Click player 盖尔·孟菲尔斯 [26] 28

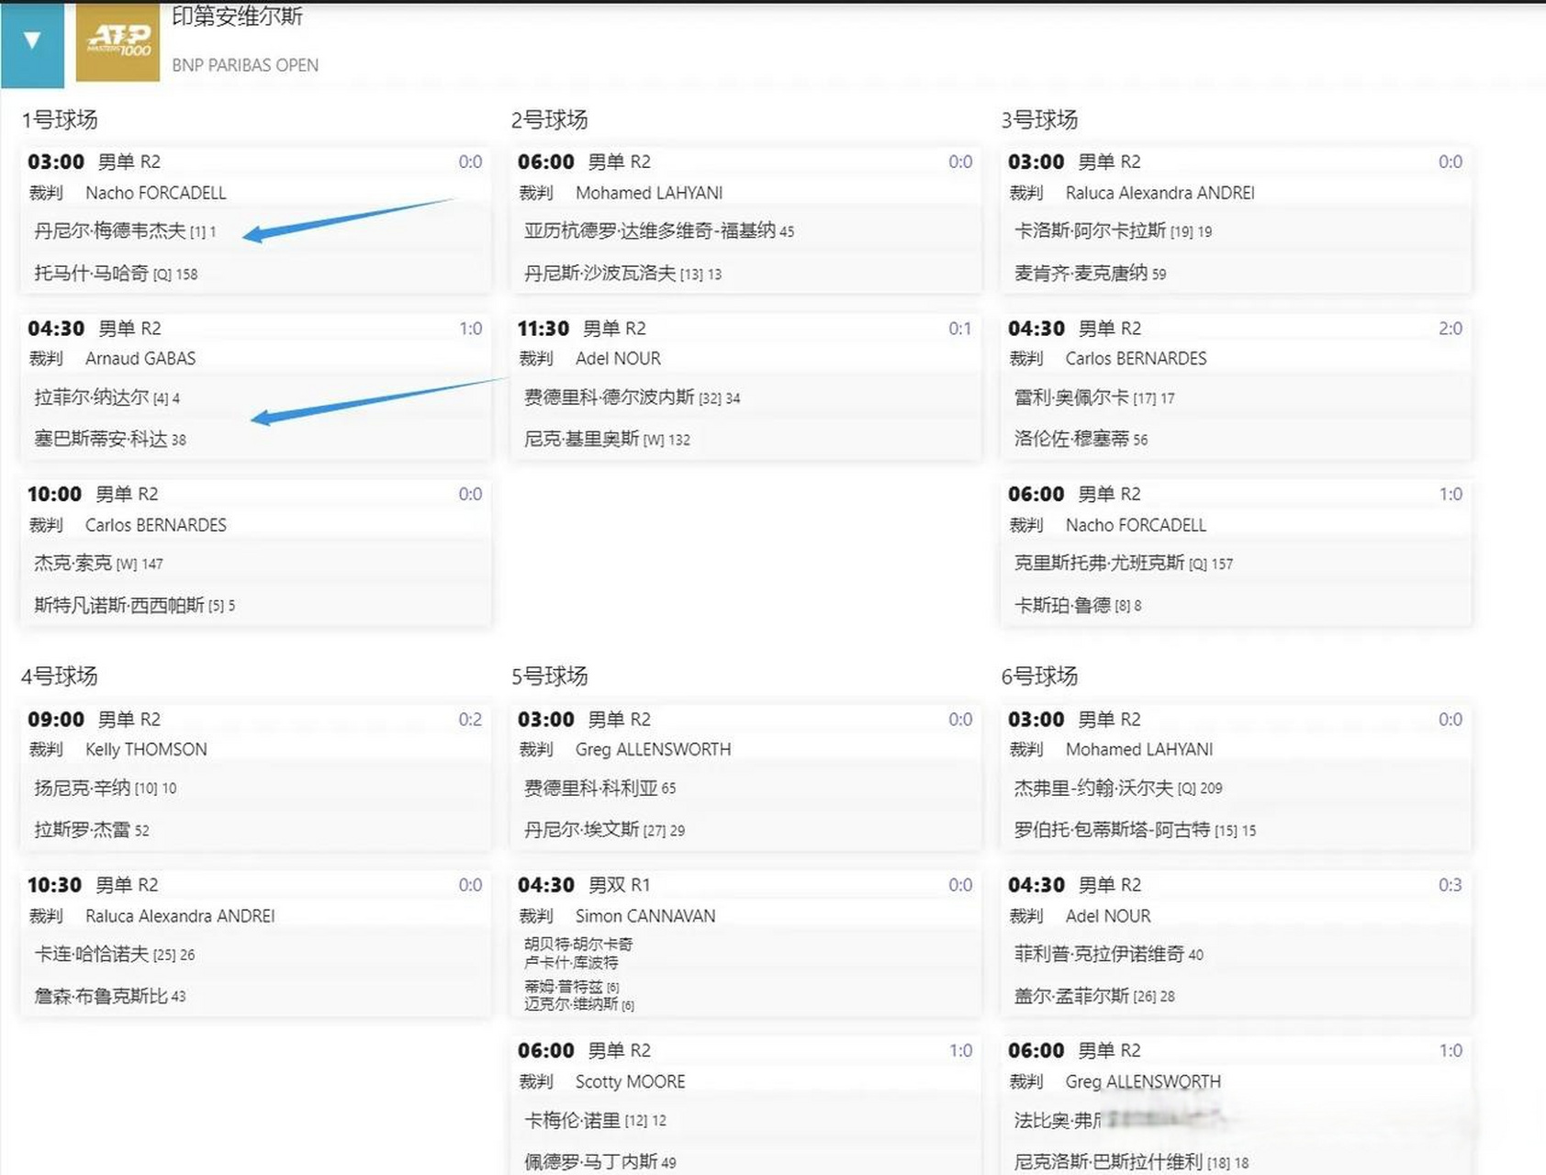tap(1094, 997)
